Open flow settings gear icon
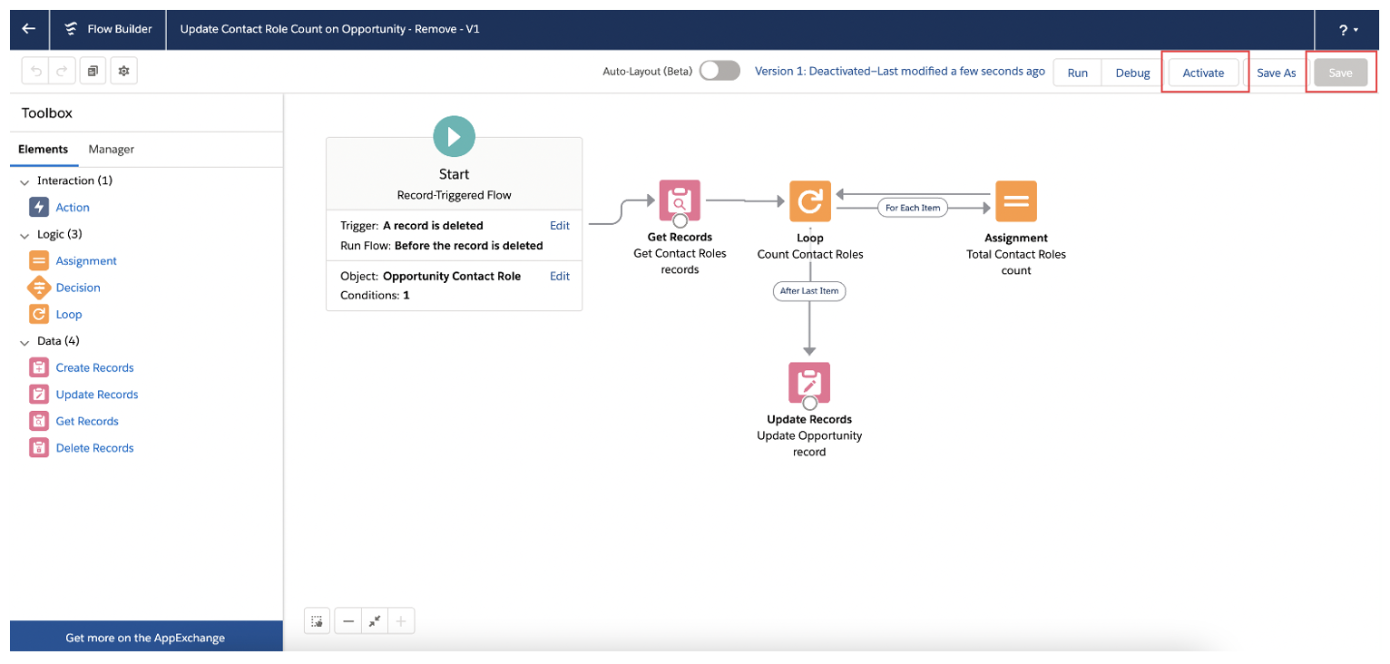1390x664 pixels. [124, 71]
